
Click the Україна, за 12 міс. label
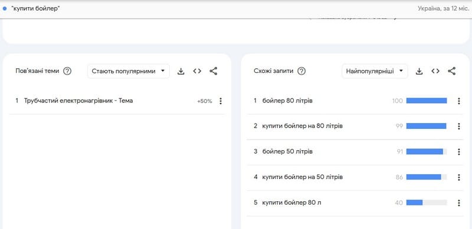point(444,8)
